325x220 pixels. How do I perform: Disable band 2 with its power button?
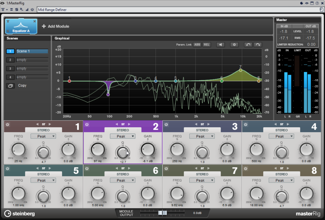pyautogui.click(x=87, y=125)
